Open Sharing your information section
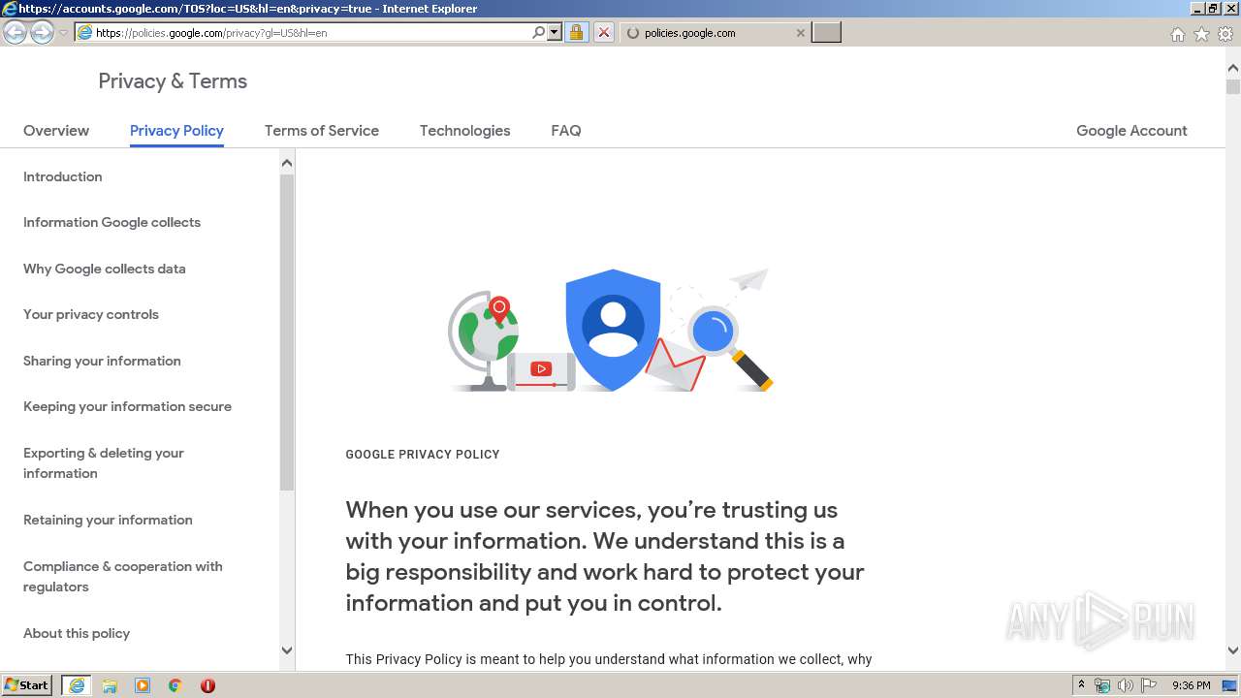Screen dimensions: 1241x698 tap(102, 361)
